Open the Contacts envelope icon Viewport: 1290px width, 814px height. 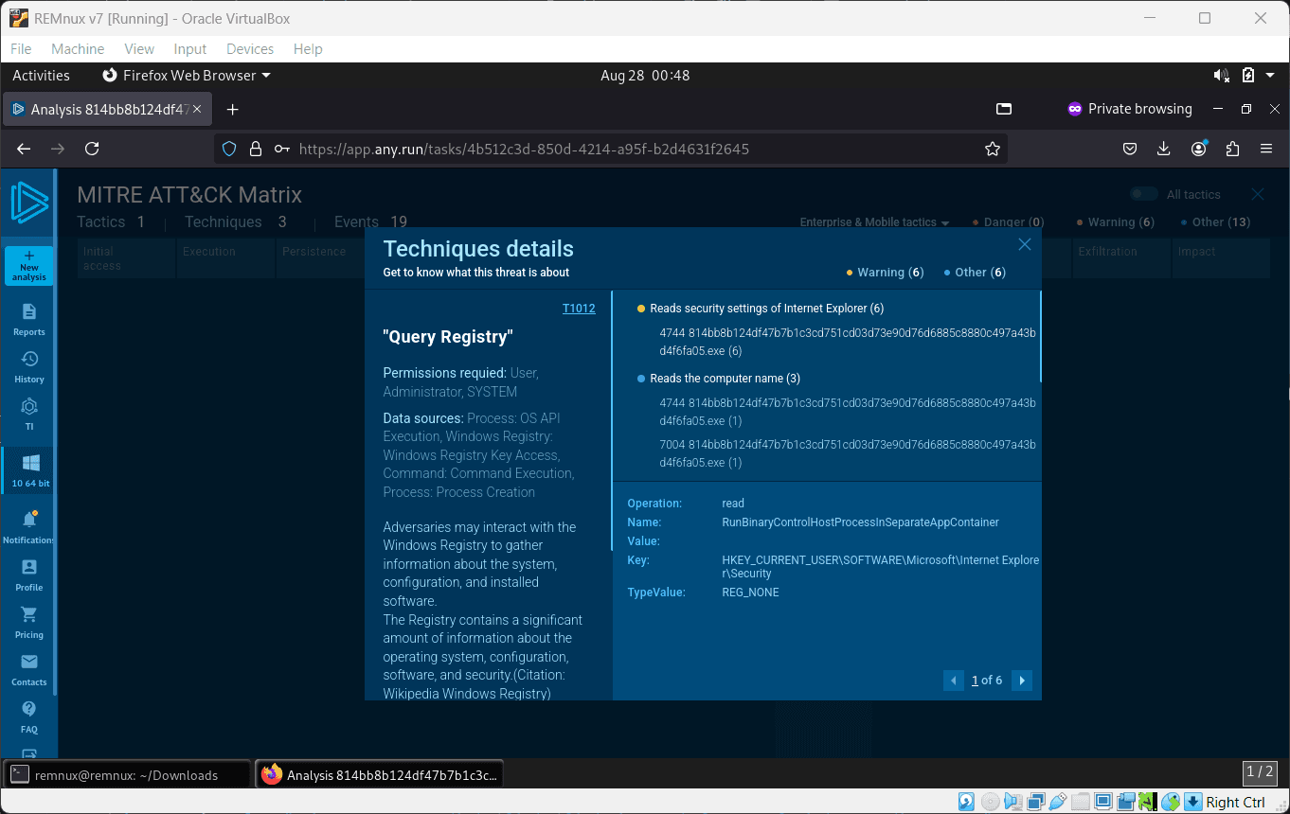[x=29, y=669]
